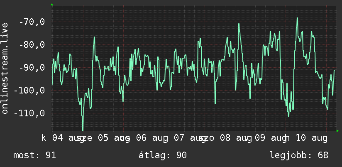
Task: Click the -90,0 axis label
Action: [x=32, y=67]
